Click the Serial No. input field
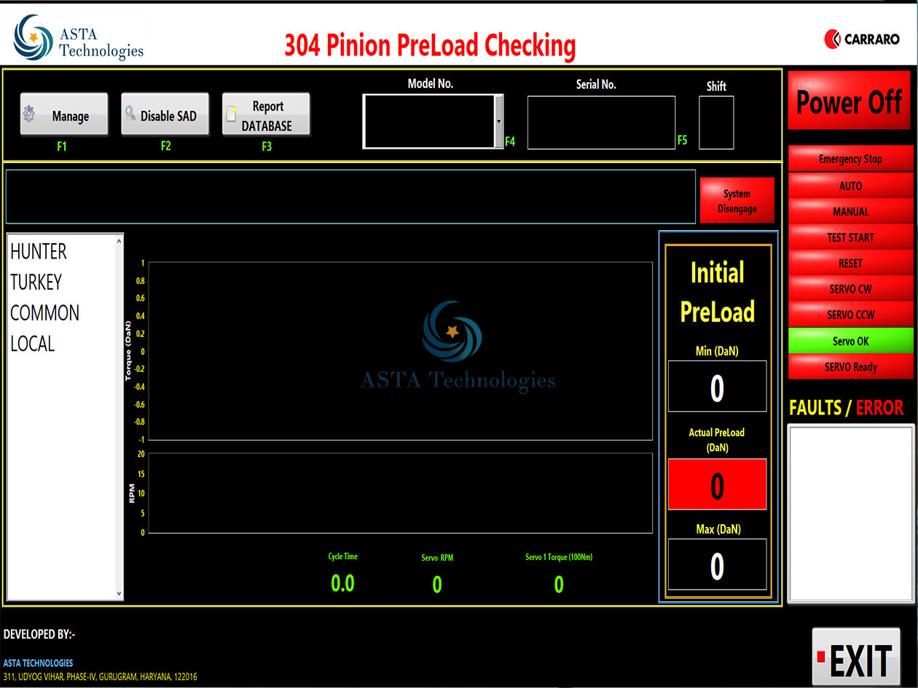Viewport: 918px width, 688px height. [601, 122]
